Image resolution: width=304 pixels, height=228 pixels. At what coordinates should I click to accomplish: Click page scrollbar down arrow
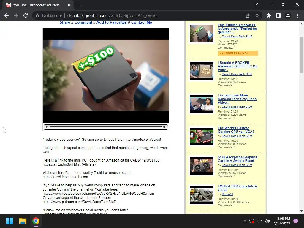point(301,211)
